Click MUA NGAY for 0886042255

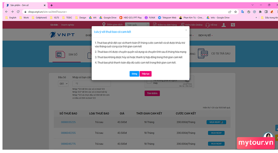click(216, 133)
